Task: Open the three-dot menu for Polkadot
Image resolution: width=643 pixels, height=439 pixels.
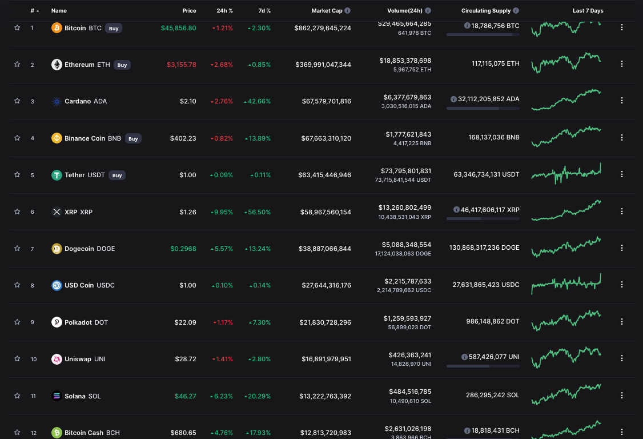Action: (622, 322)
